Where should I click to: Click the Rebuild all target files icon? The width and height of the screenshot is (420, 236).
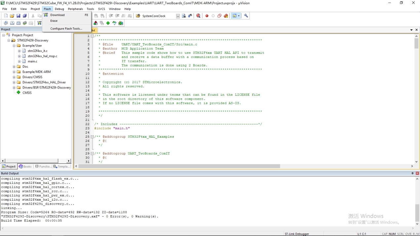18,23
